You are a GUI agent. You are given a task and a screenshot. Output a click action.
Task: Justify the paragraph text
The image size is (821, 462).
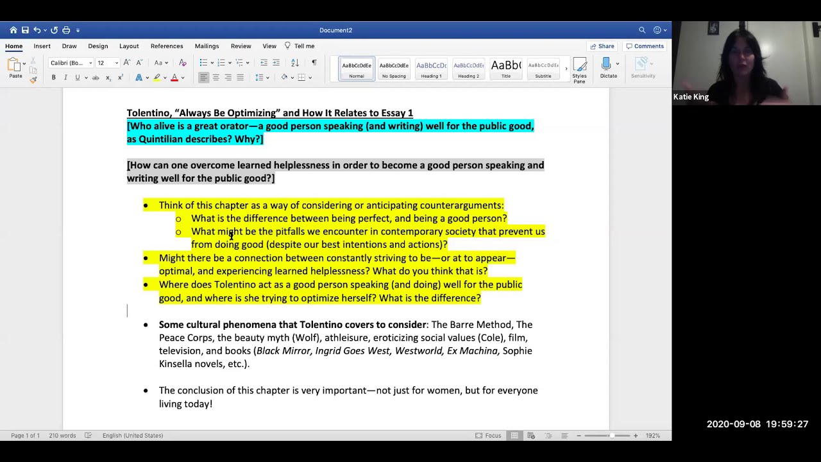[x=240, y=78]
